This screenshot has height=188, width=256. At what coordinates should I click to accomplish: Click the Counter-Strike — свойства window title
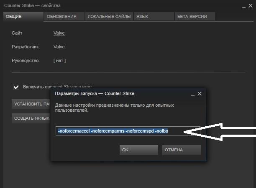click(32, 5)
